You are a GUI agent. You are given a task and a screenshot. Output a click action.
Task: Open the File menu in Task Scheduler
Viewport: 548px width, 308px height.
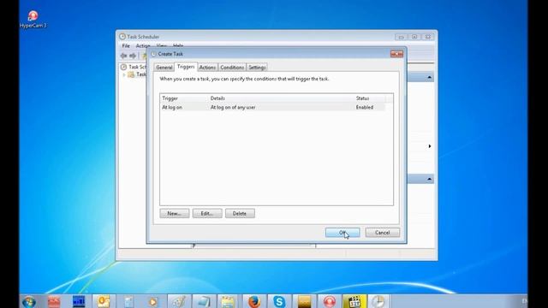(126, 45)
